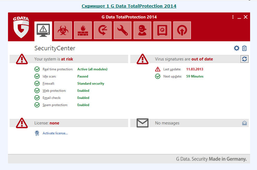Click the License warning triangle icon
The height and width of the screenshot is (170, 257).
(22, 123)
